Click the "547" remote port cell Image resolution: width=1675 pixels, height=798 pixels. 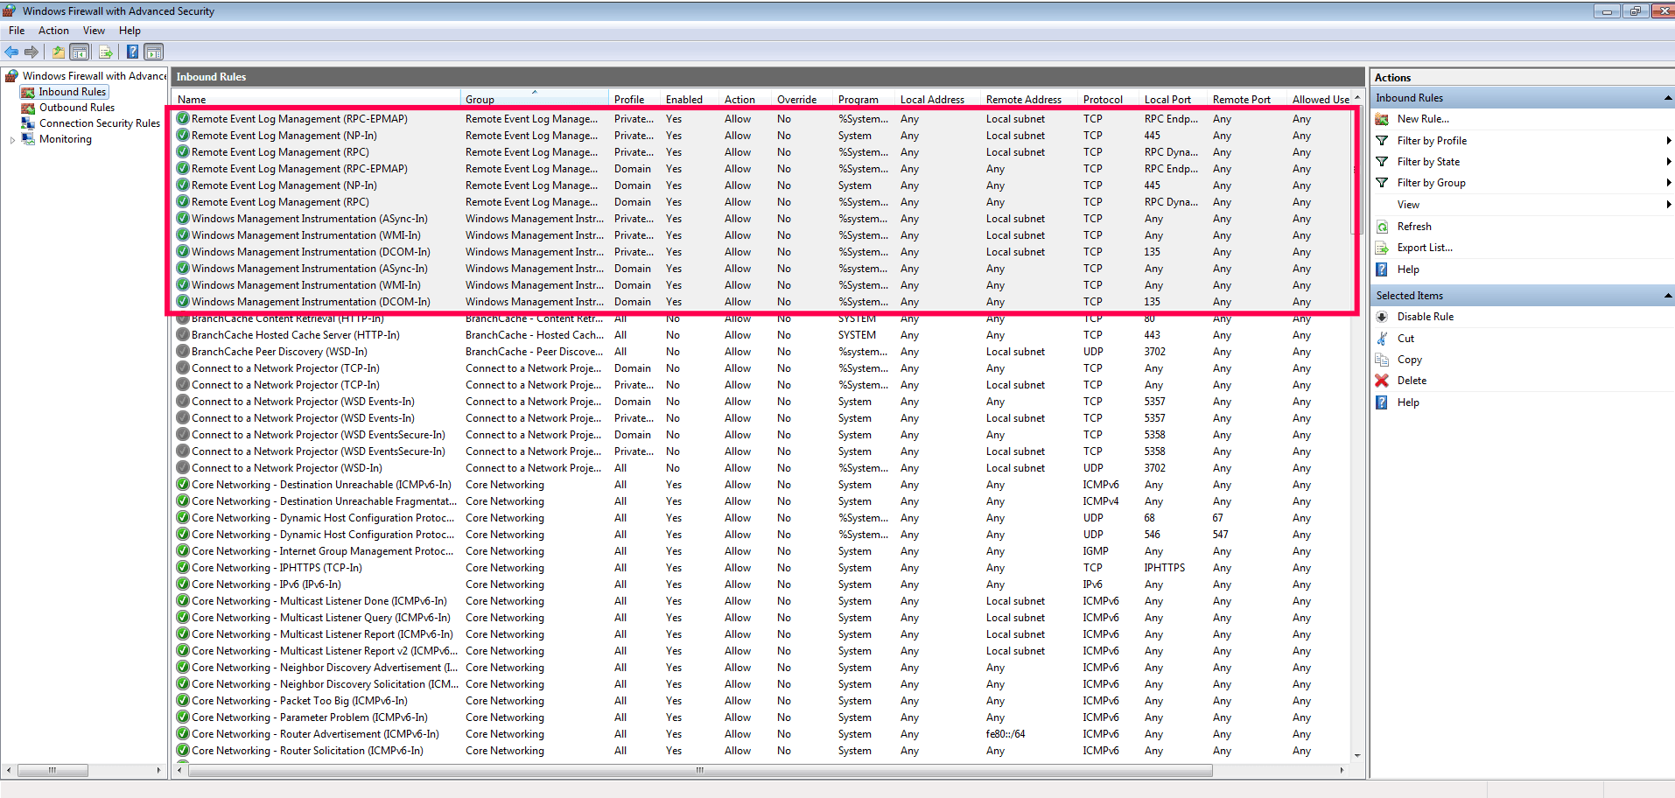1221,535
